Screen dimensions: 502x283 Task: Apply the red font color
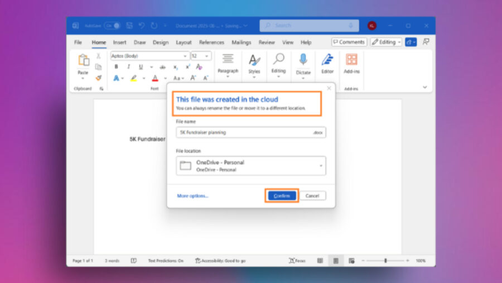pos(155,78)
